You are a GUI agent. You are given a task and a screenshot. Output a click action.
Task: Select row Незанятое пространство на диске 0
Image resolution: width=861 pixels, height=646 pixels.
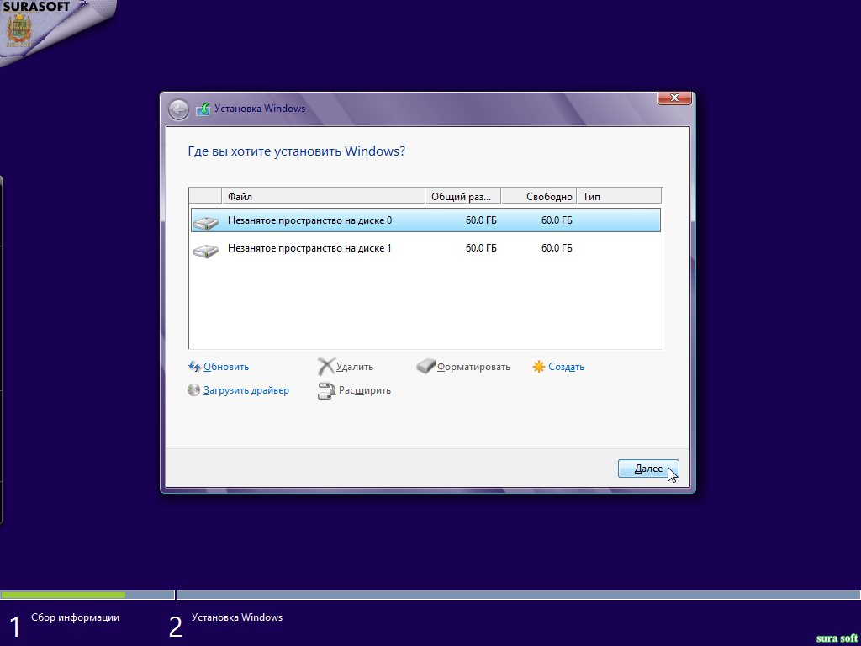point(425,220)
